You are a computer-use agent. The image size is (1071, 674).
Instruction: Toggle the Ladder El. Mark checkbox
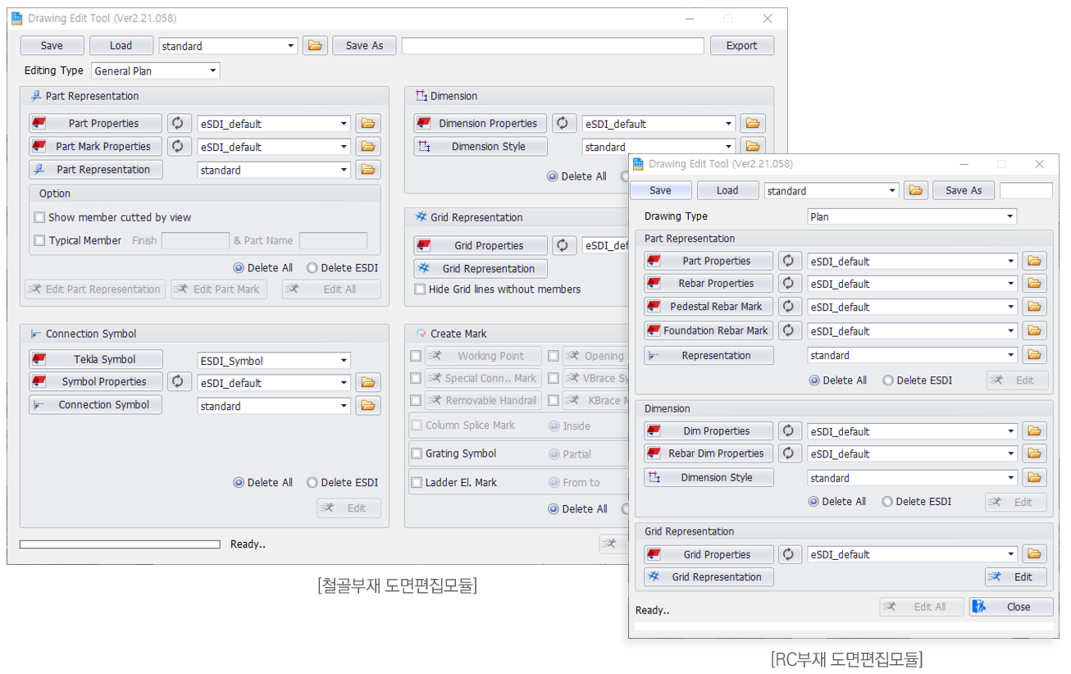tap(417, 483)
